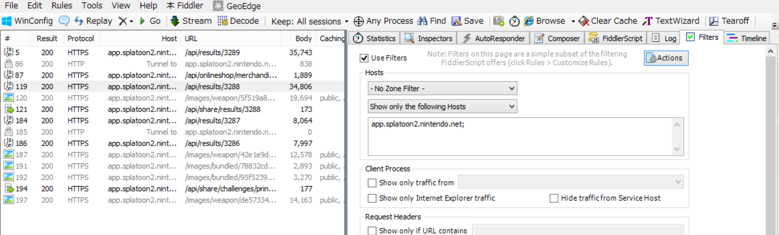Viewport: 779px width, 235px height.
Task: Open the No Zone Filter dropdown
Action: [x=442, y=88]
